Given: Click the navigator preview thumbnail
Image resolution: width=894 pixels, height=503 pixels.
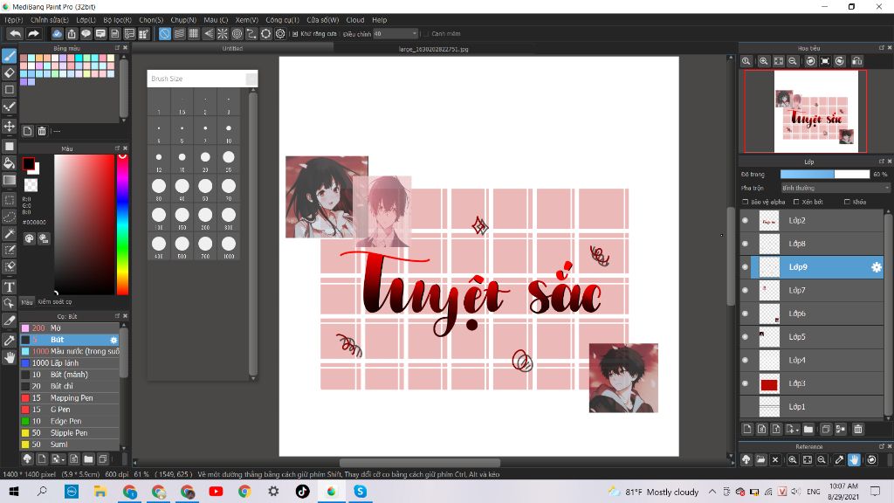Looking at the screenshot, I should (x=816, y=111).
